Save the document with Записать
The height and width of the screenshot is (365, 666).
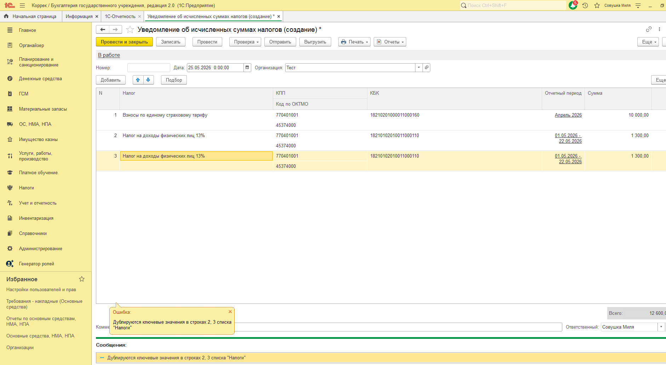pyautogui.click(x=171, y=42)
